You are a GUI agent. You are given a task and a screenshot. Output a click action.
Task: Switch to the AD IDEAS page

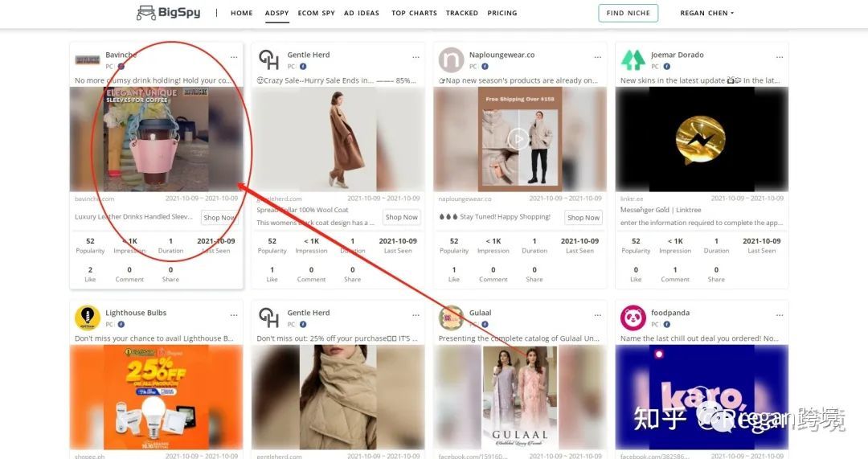(x=362, y=13)
